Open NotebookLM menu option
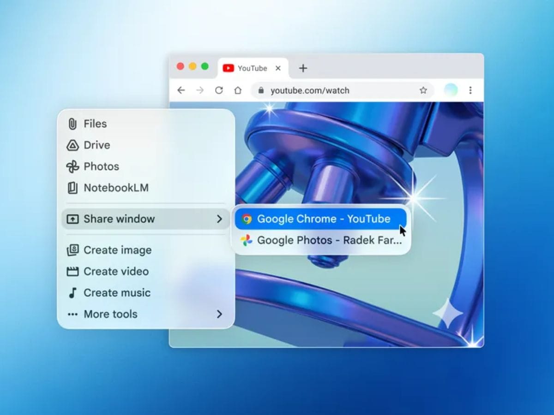This screenshot has height=415, width=554. [115, 188]
